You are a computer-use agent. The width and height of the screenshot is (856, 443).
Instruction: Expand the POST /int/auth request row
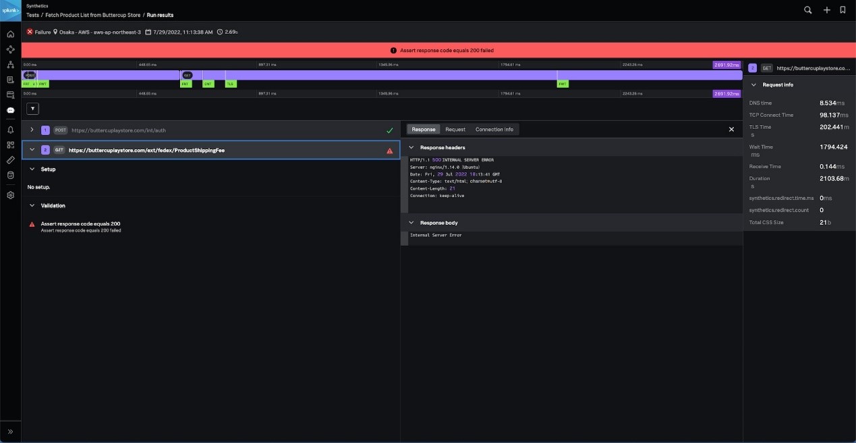pyautogui.click(x=31, y=130)
